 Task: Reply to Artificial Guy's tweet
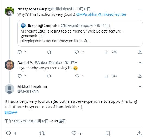(20, 52)
